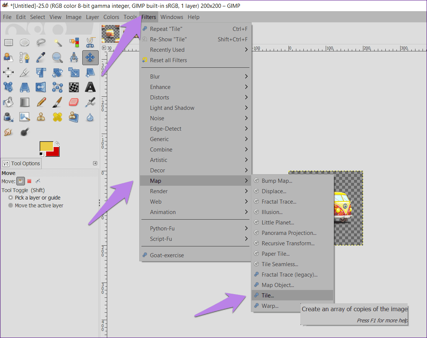Select the Paintbrush tool
The image size is (427, 338).
point(57,102)
